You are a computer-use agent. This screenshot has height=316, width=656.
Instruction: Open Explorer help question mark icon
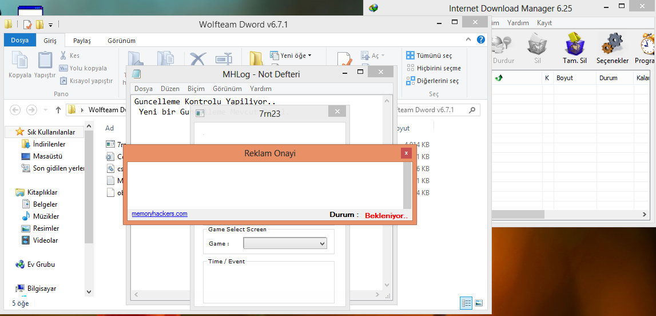coord(481,39)
